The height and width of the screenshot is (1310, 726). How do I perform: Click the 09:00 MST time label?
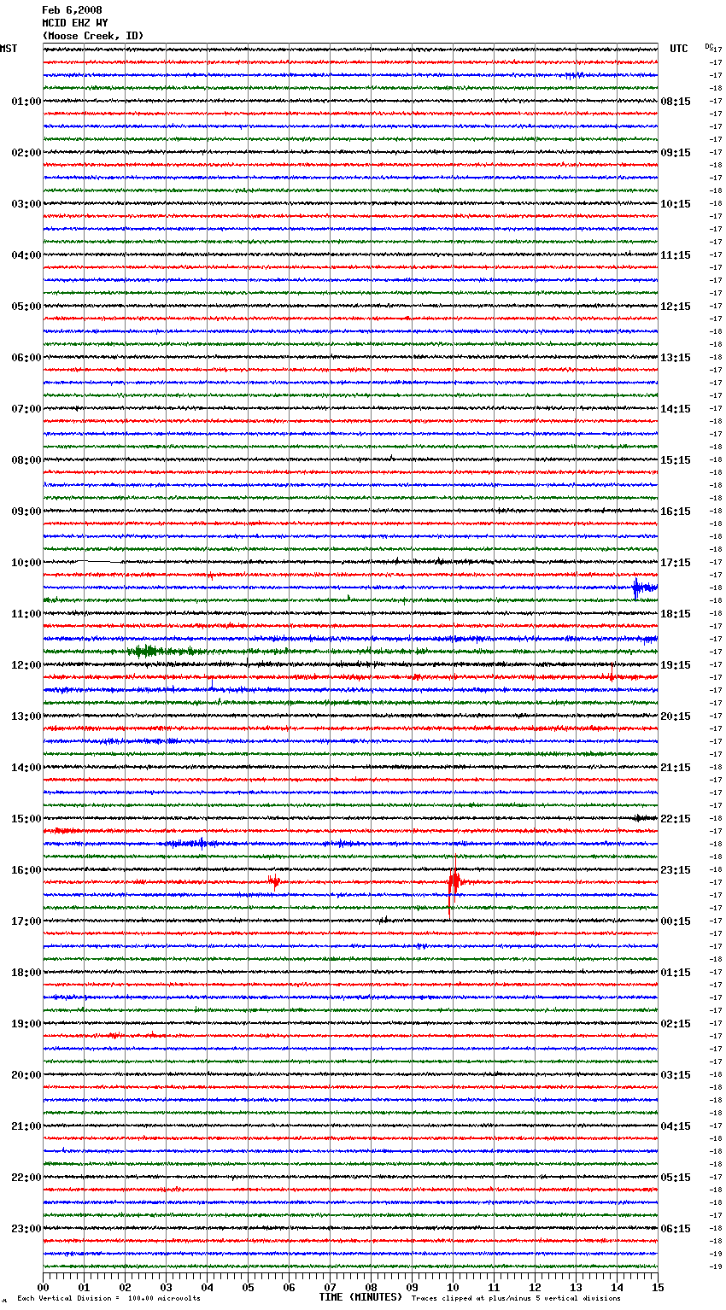pos(26,512)
